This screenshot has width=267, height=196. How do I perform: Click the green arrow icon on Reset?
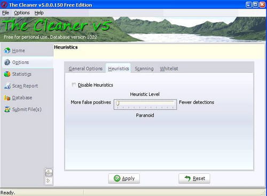click(187, 178)
